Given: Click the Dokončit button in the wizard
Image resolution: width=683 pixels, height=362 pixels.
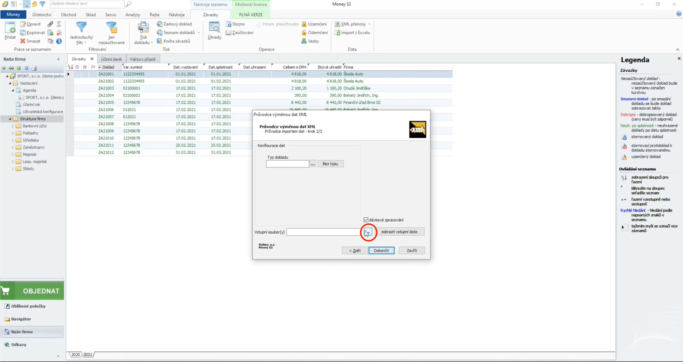Looking at the screenshot, I should 381,251.
